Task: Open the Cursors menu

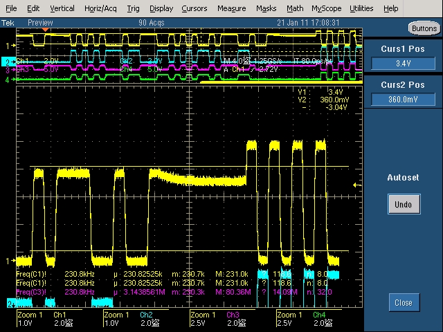Action: [x=195, y=8]
